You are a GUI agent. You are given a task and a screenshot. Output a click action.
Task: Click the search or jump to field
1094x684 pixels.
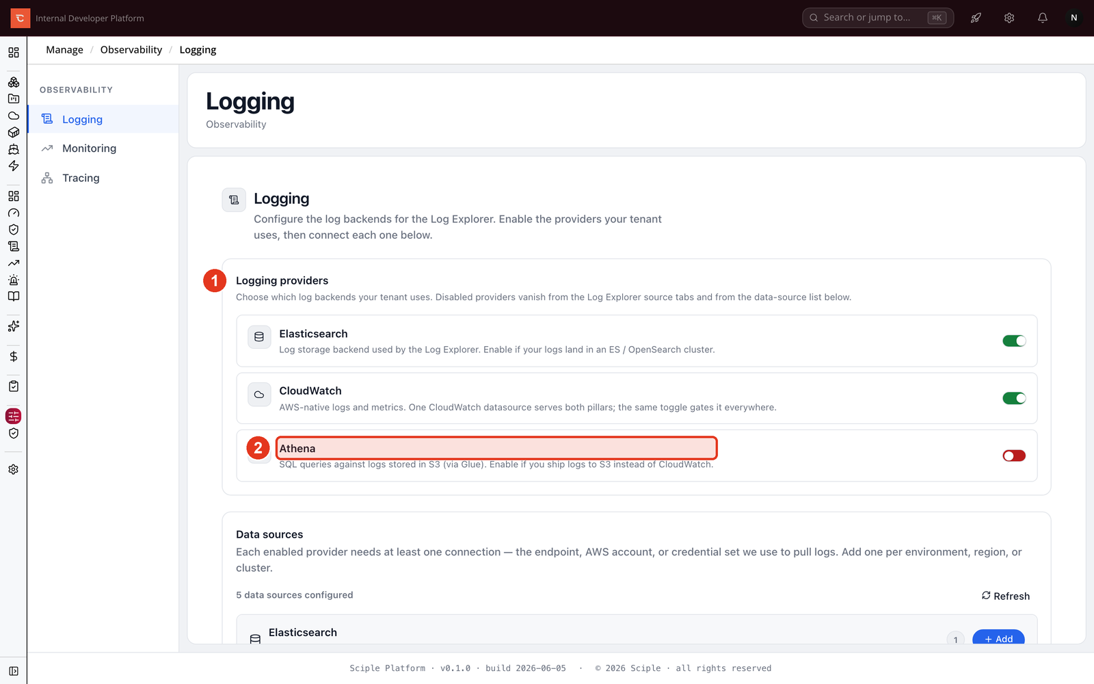tap(878, 18)
